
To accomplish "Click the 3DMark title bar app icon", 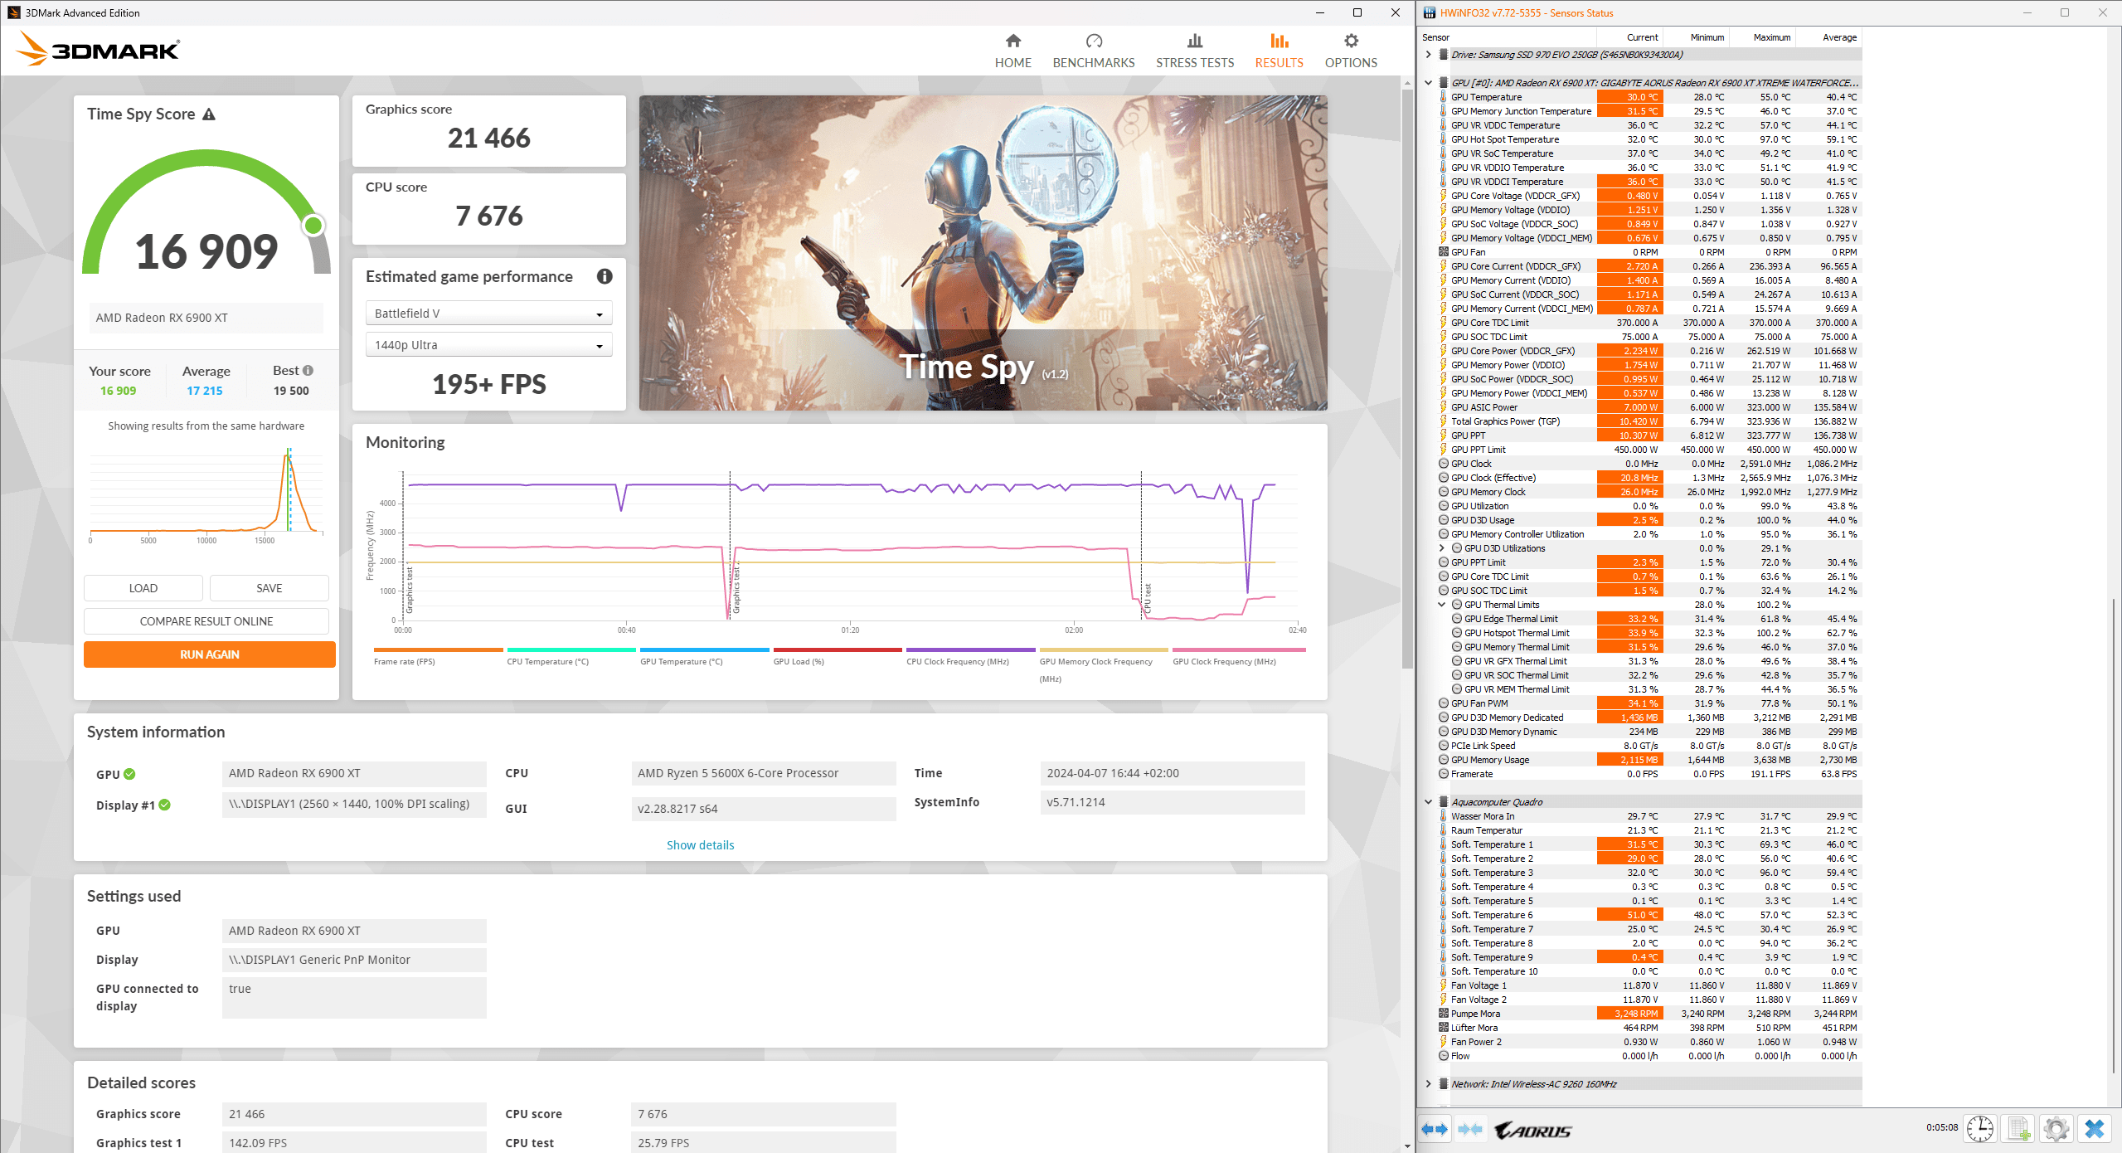I will pos(14,12).
